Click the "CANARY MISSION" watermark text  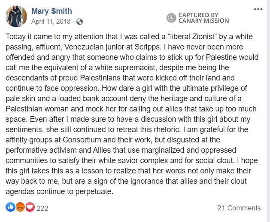[203, 21]
